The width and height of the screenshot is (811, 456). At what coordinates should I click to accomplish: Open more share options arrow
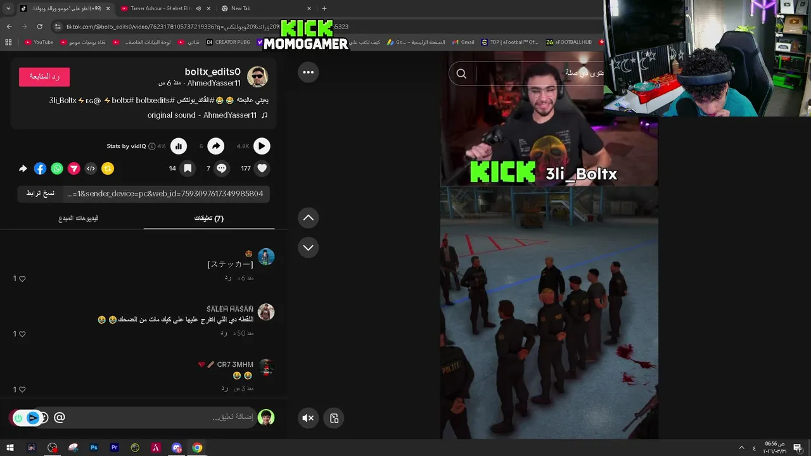(x=23, y=168)
